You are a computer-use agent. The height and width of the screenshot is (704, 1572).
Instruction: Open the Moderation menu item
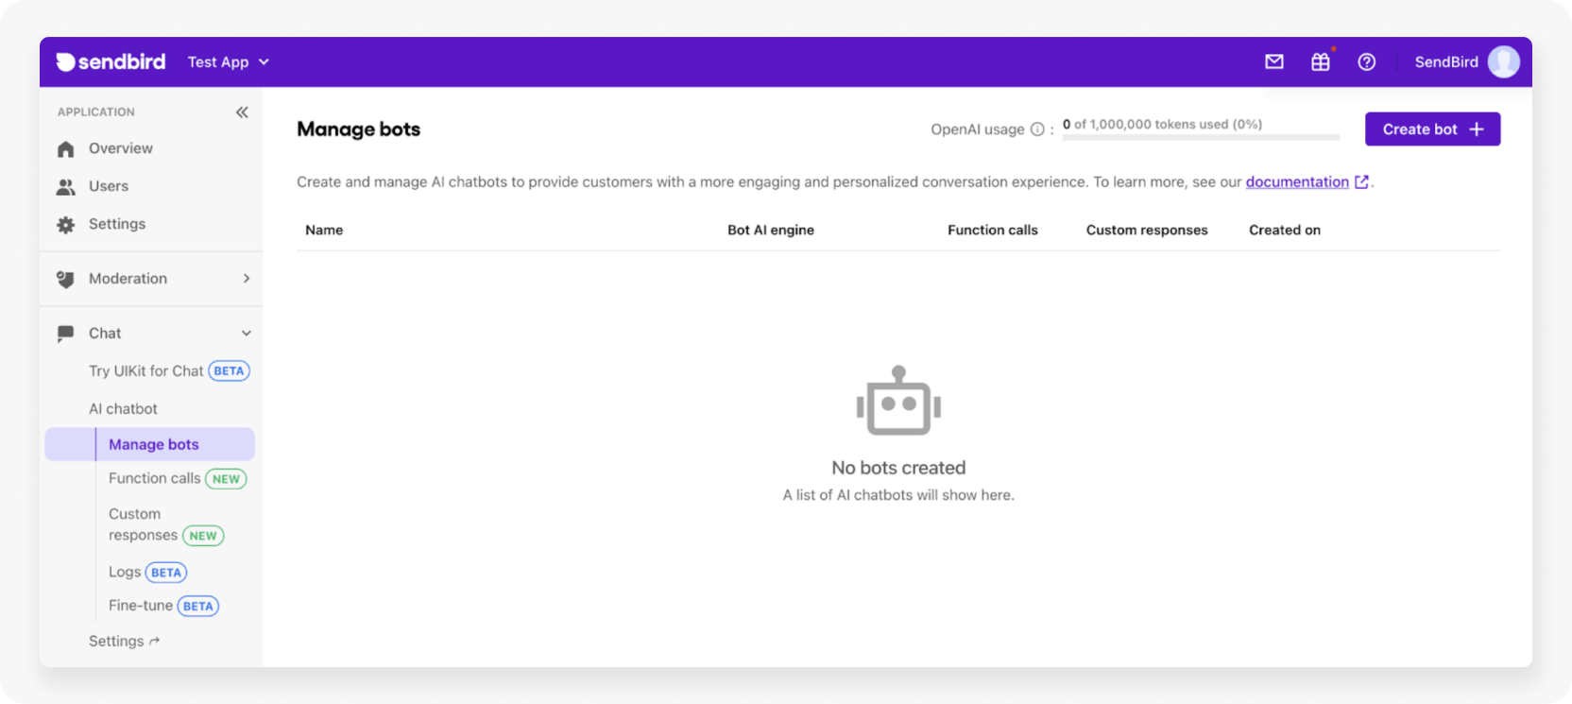(x=128, y=279)
